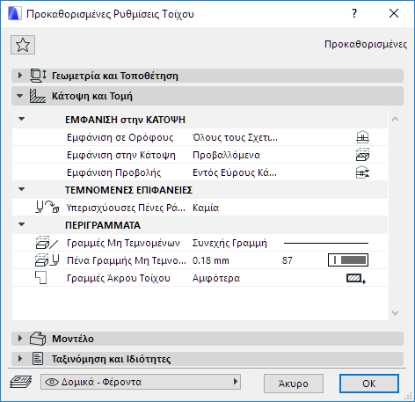Click the Πένα Γραμμής Μη Τεμνομένων pen icon
This screenshot has height=402, width=415.
47,260
